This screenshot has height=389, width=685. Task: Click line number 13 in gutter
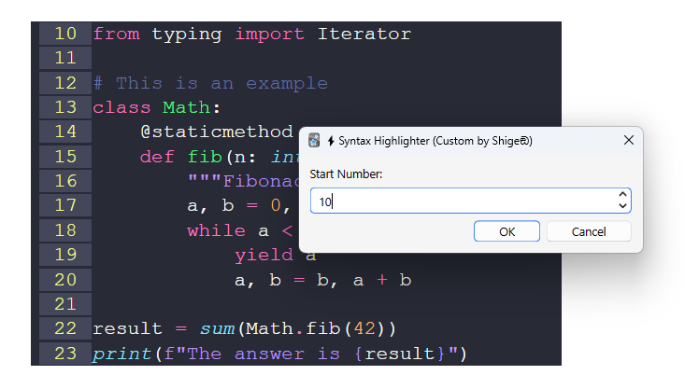[x=65, y=107]
